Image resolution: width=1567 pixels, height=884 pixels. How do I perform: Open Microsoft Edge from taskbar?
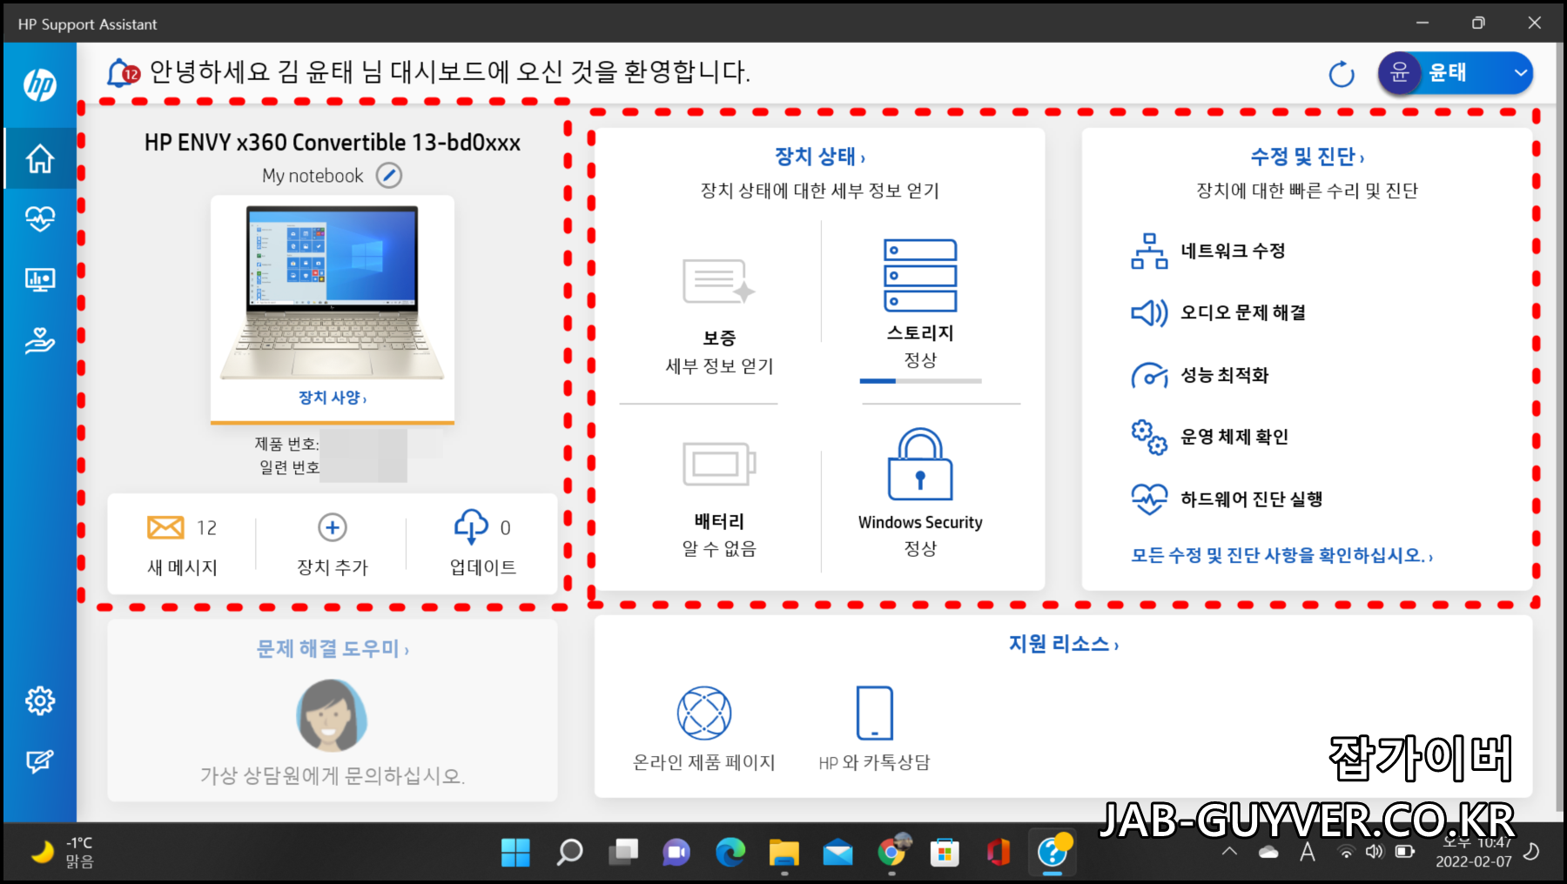[x=730, y=853]
